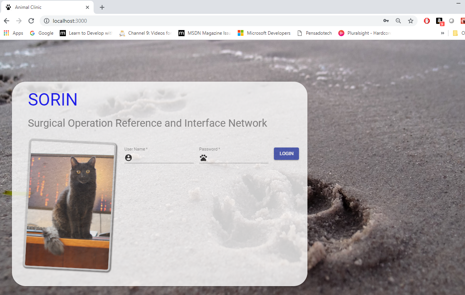View site information icon in address bar

(47, 21)
